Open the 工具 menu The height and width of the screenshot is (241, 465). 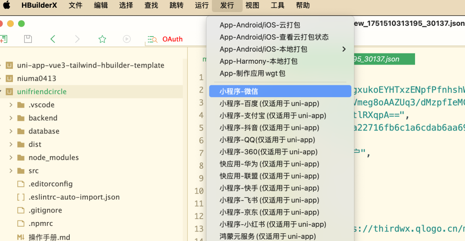tap(278, 5)
